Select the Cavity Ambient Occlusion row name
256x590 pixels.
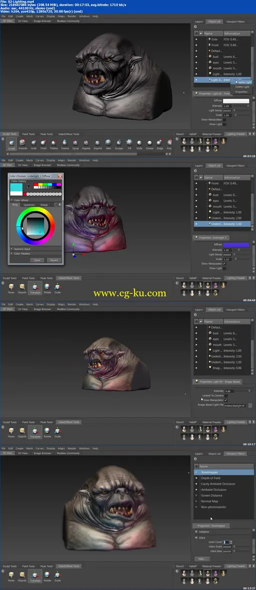[x=218, y=484]
